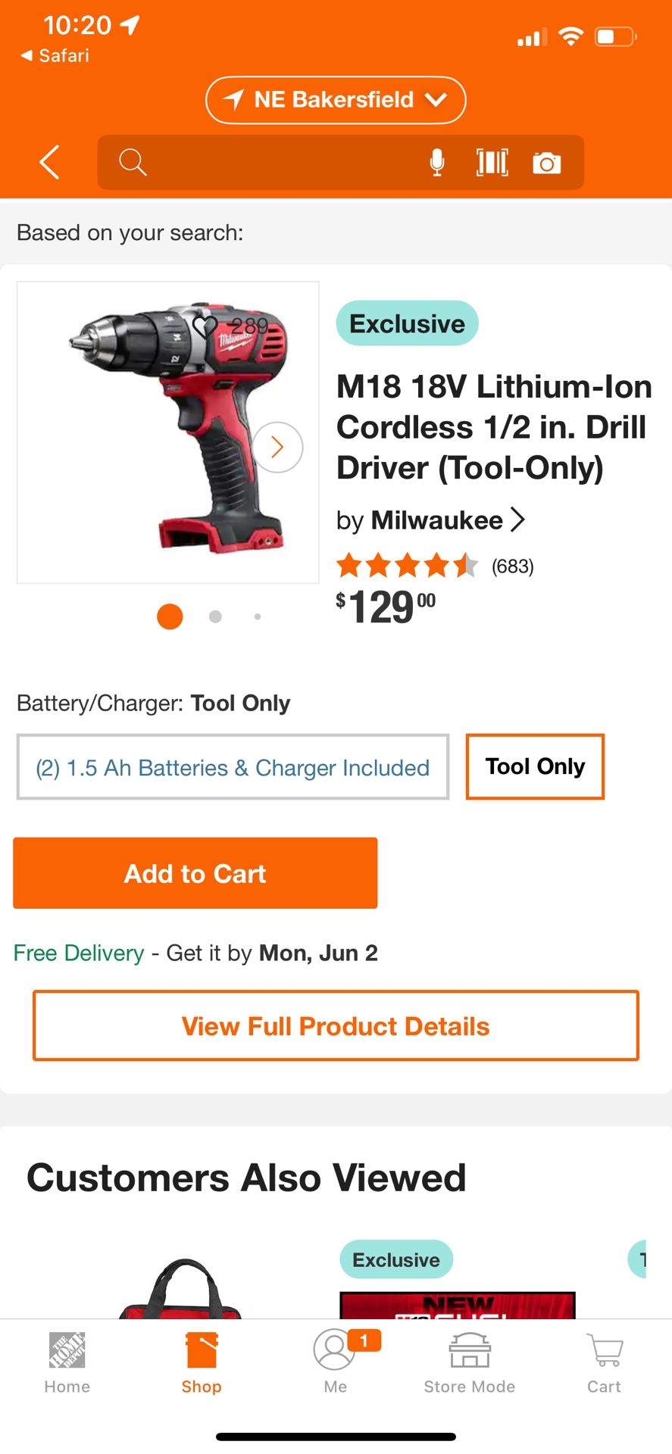Tap the star rating reviews
This screenshot has width=672, height=1454.
pyautogui.click(x=435, y=566)
